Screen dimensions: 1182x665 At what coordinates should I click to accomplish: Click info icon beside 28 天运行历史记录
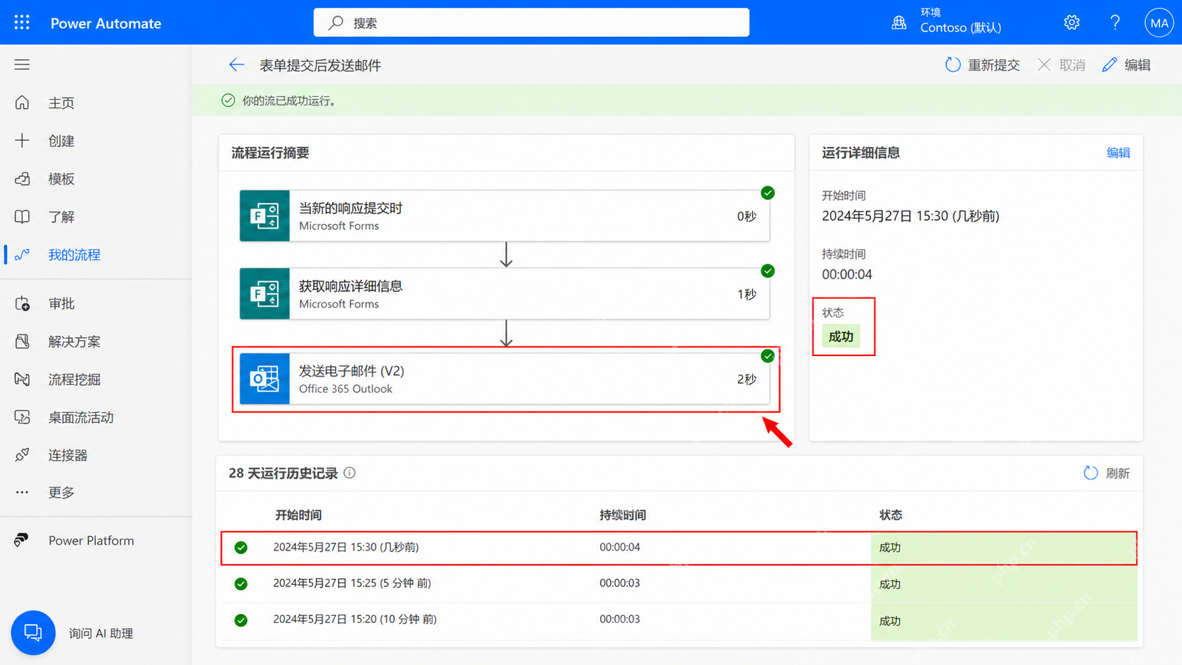(349, 473)
